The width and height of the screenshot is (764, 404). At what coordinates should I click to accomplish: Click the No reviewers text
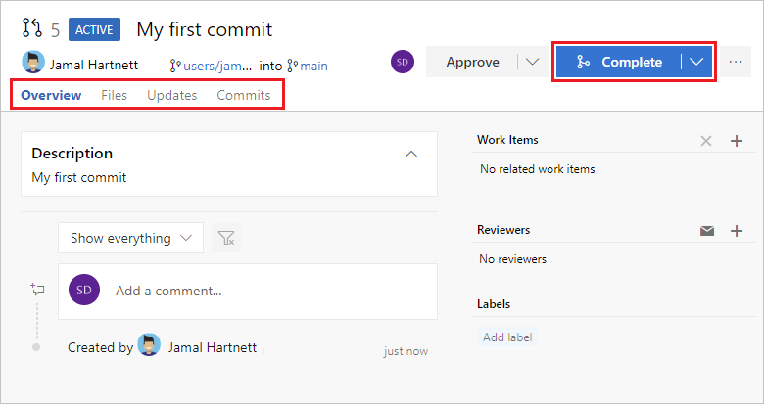pos(512,259)
